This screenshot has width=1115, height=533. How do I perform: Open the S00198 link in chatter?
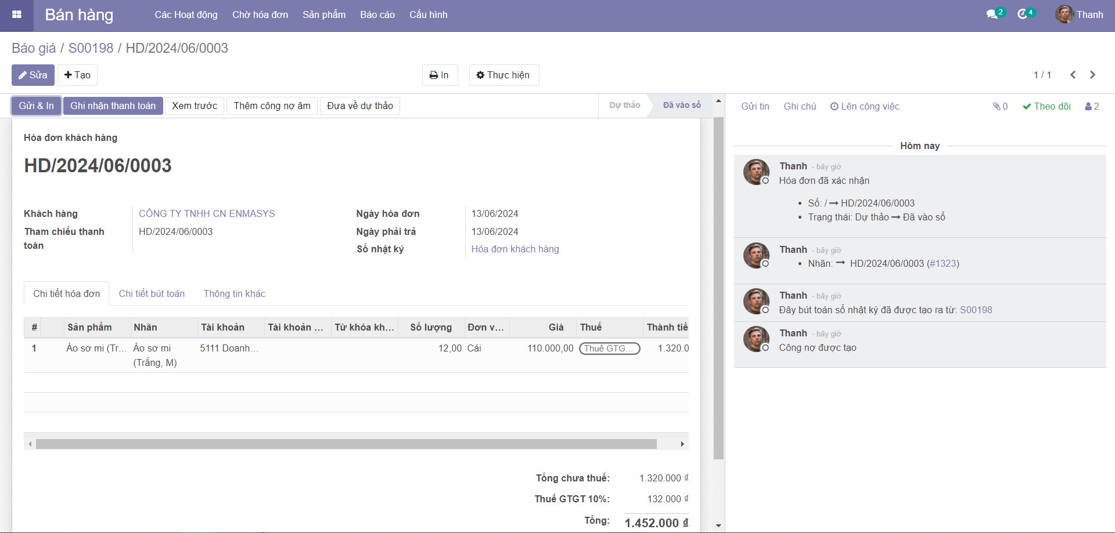click(976, 310)
